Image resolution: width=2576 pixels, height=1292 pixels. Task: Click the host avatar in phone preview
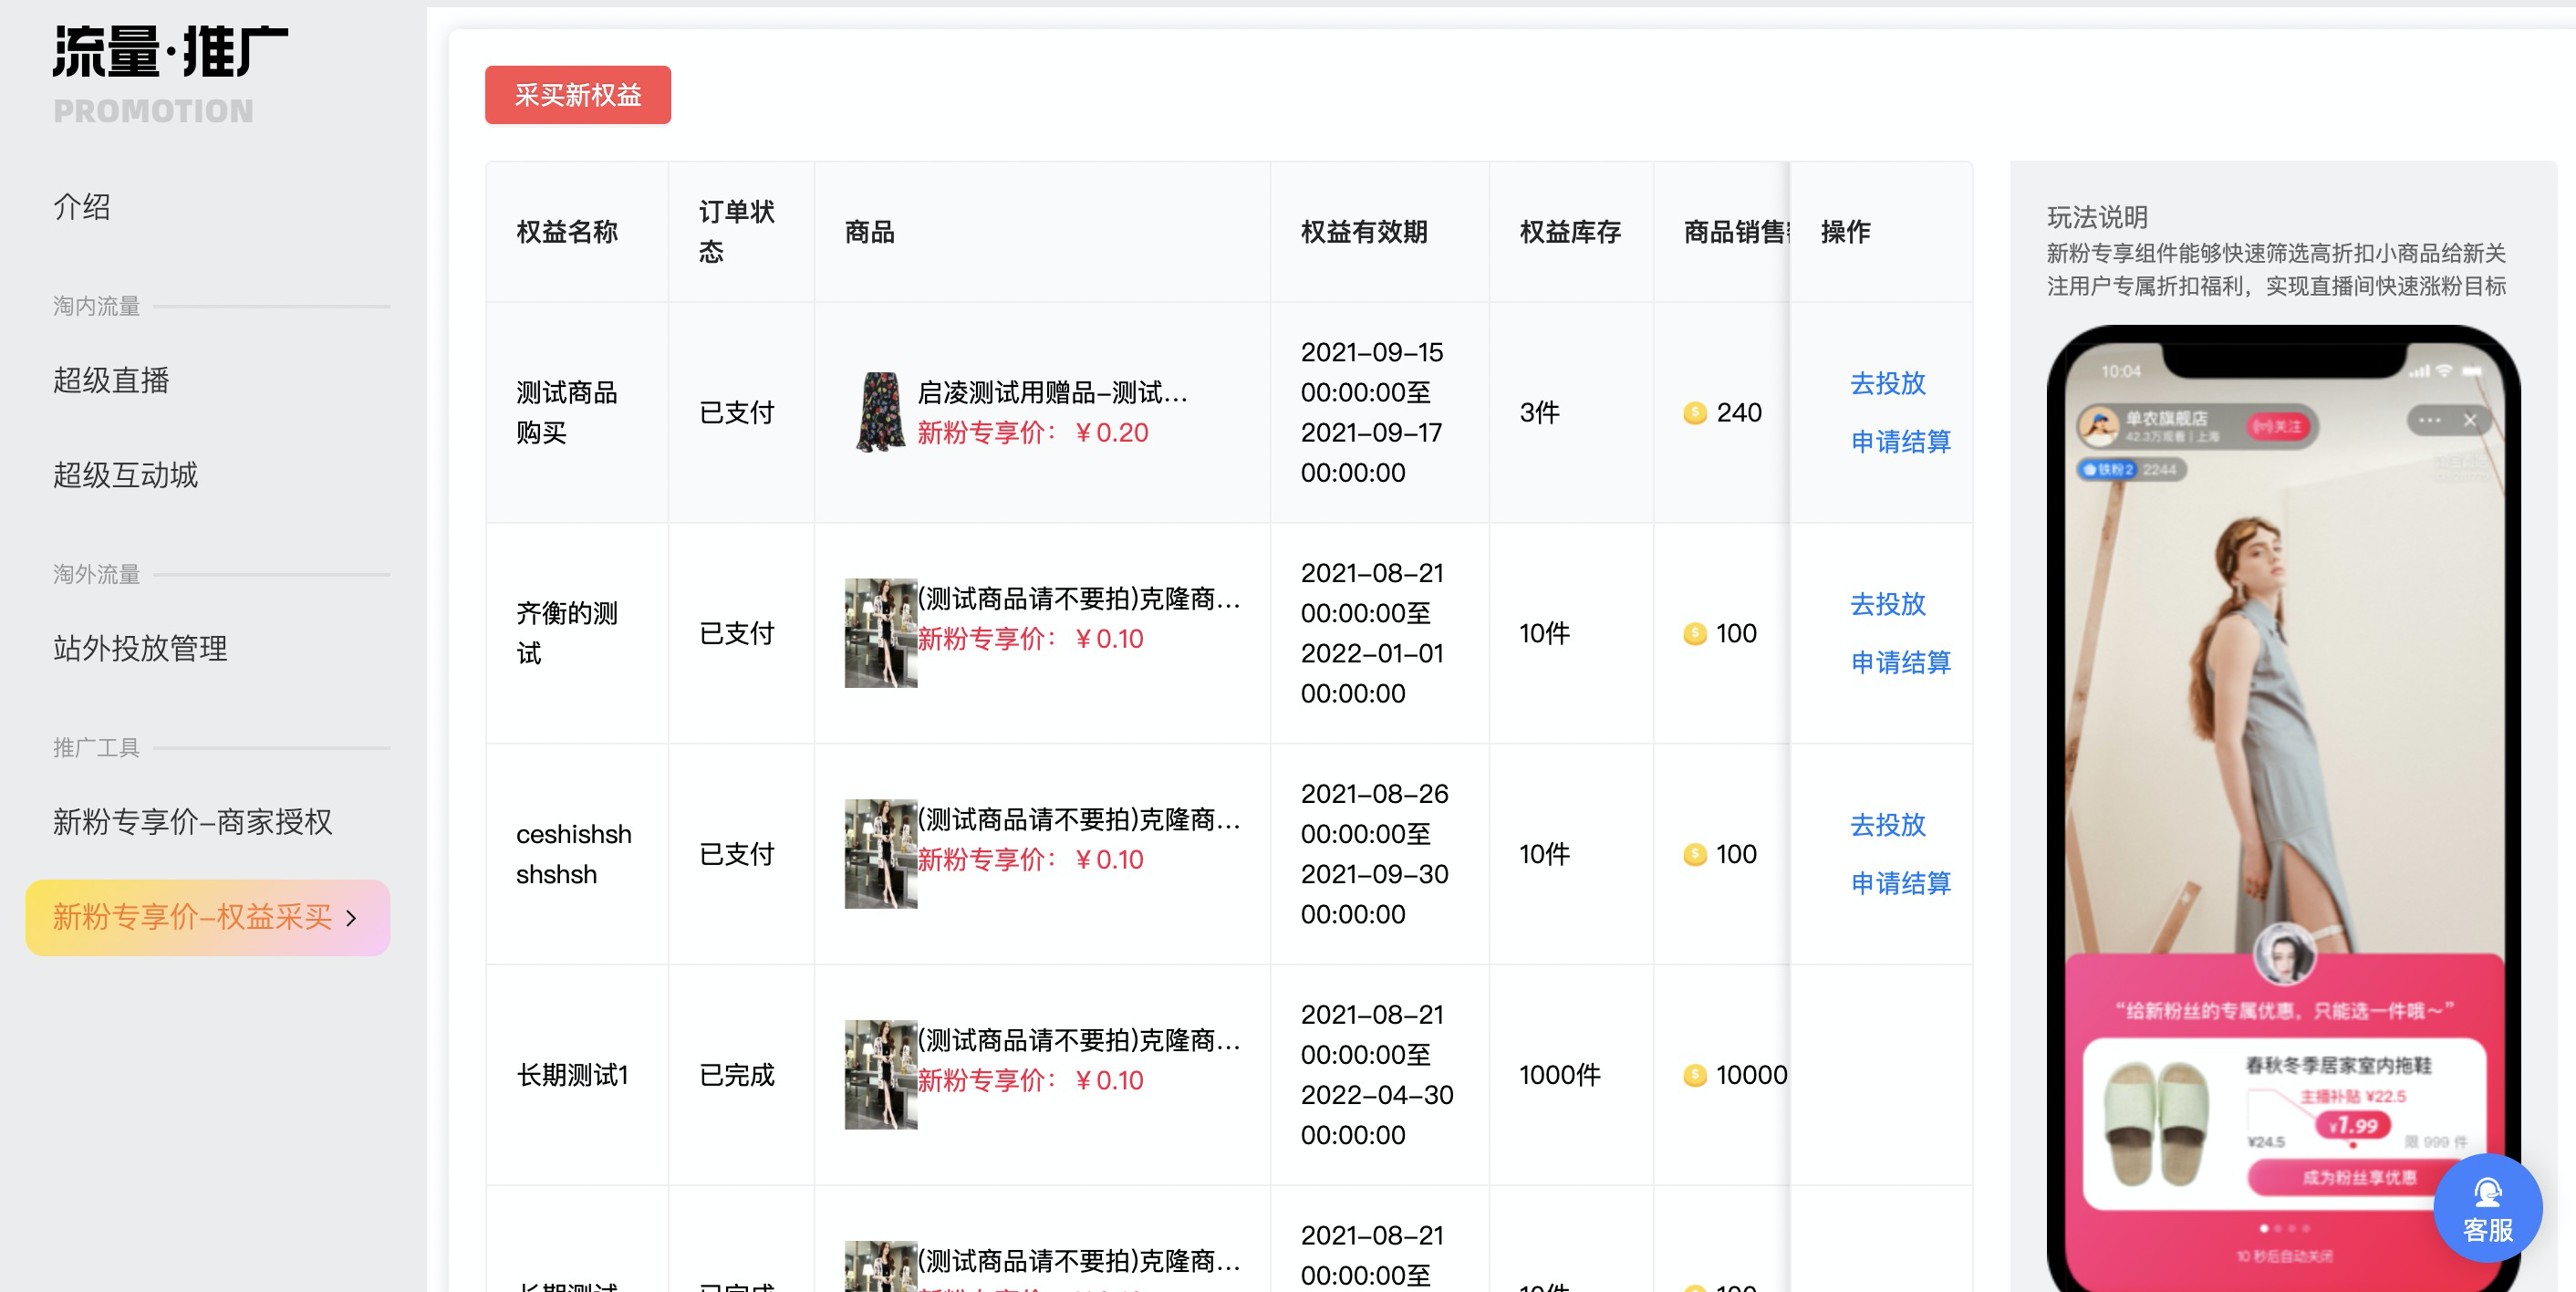click(2285, 954)
